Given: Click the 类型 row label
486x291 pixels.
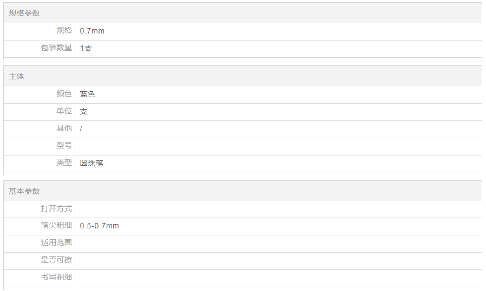Looking at the screenshot, I should (64, 163).
